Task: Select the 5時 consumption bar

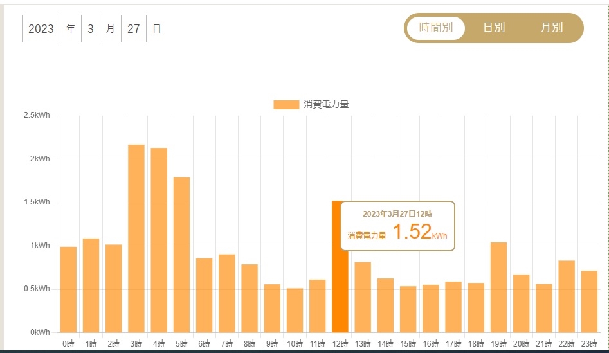Action: 181,255
